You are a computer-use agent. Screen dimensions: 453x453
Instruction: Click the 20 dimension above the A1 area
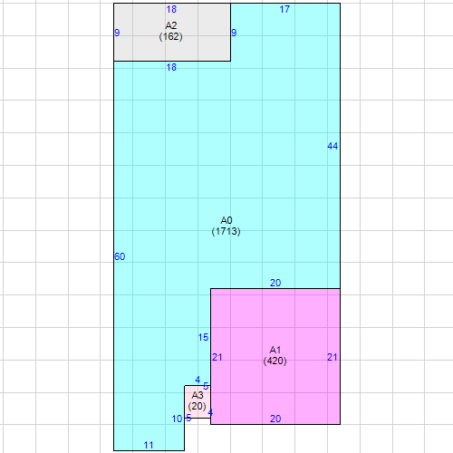tap(275, 283)
